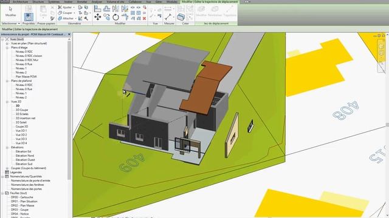The image size is (389, 218).
Task: Select the Split element tool
Action: [x=133, y=8]
